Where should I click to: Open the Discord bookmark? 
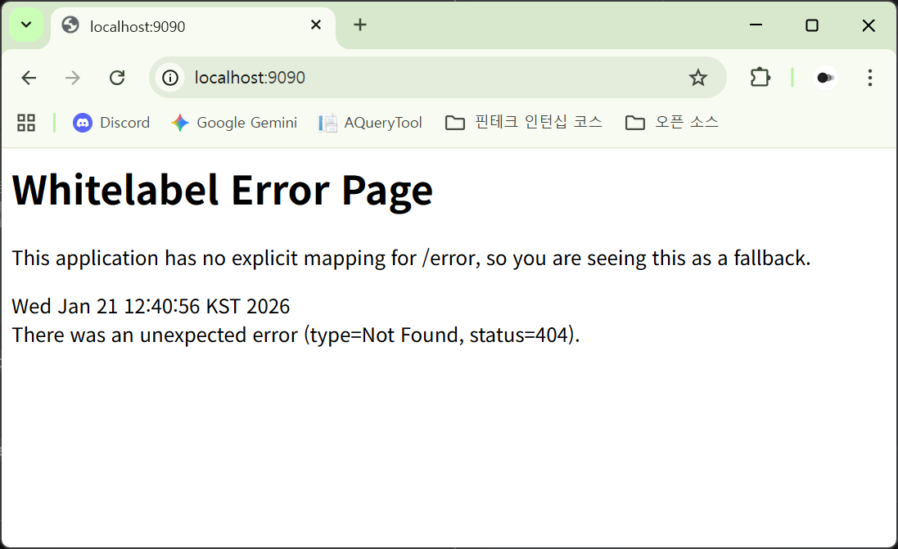point(111,123)
